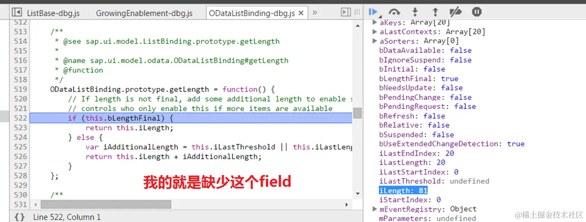Click the @function comment line

tap(79, 70)
